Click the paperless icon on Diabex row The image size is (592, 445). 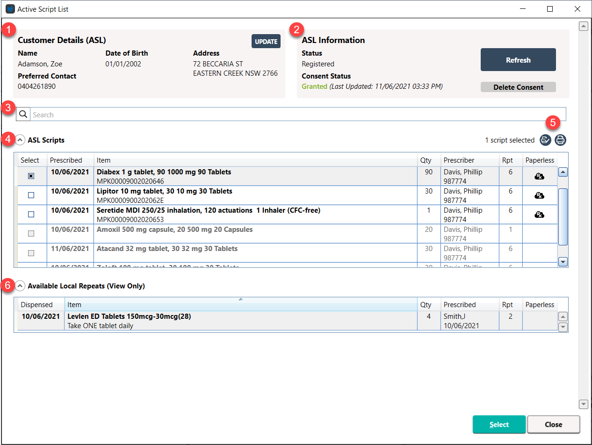[539, 177]
